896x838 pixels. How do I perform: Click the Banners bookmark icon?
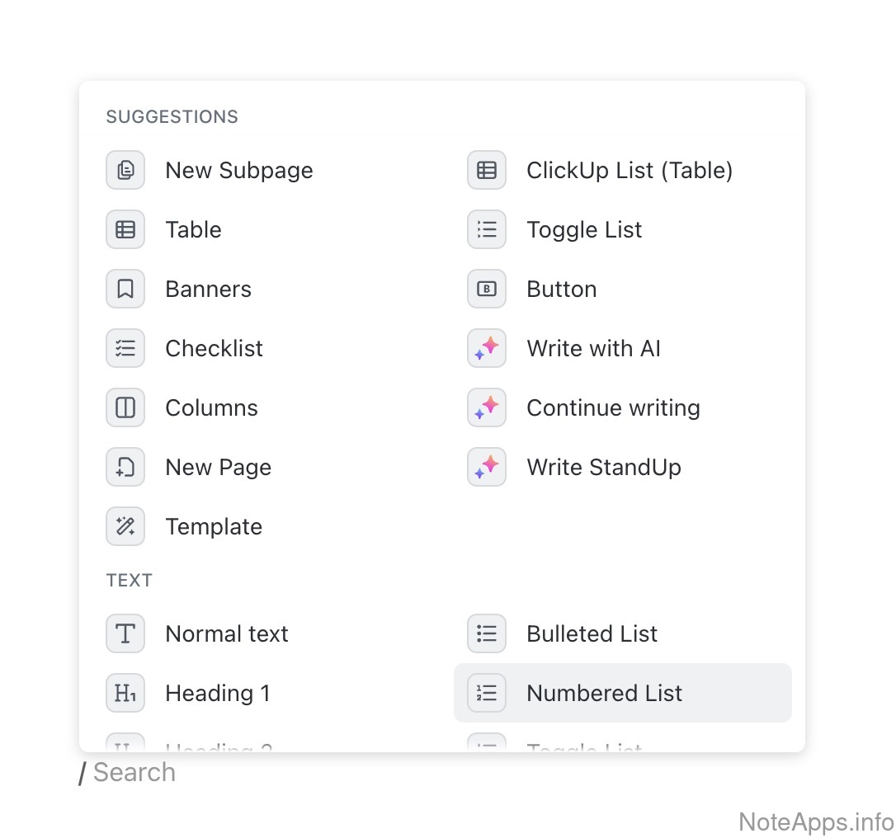125,290
